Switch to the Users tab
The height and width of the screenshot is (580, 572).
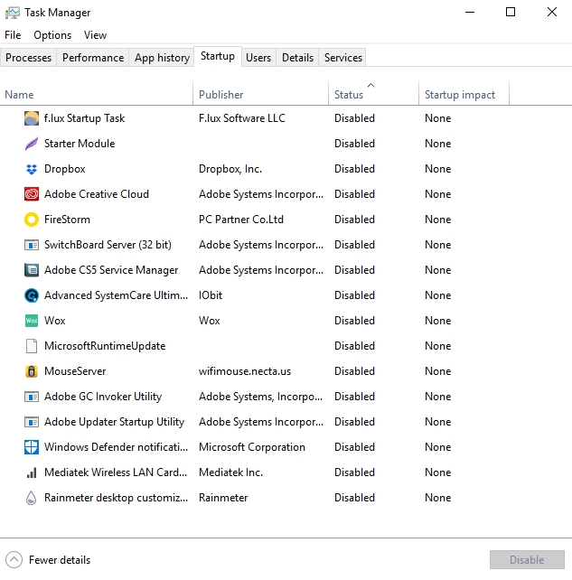(x=258, y=58)
